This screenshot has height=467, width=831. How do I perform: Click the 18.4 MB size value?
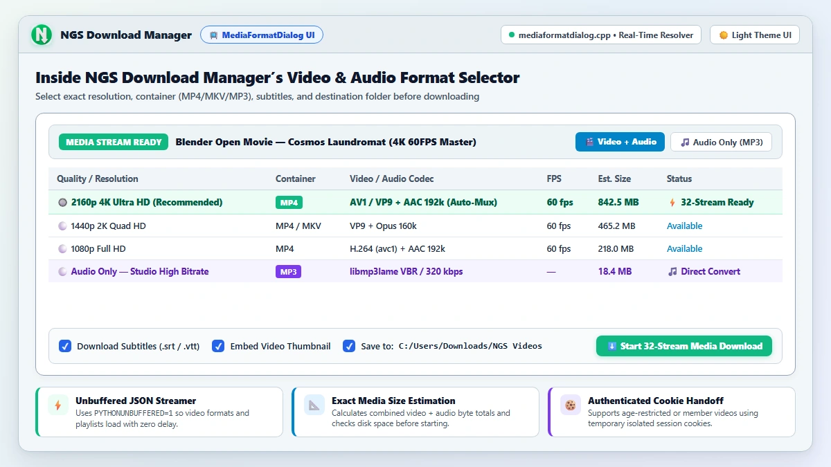click(x=615, y=272)
